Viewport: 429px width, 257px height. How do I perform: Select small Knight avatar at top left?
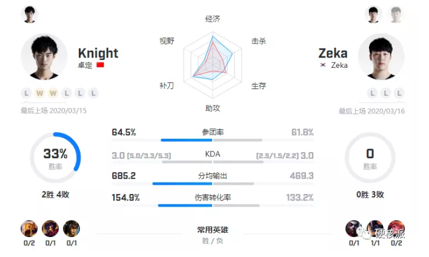pos(30,14)
